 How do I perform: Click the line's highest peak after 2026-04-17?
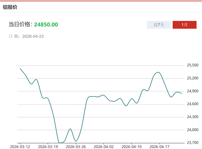tap(158, 72)
